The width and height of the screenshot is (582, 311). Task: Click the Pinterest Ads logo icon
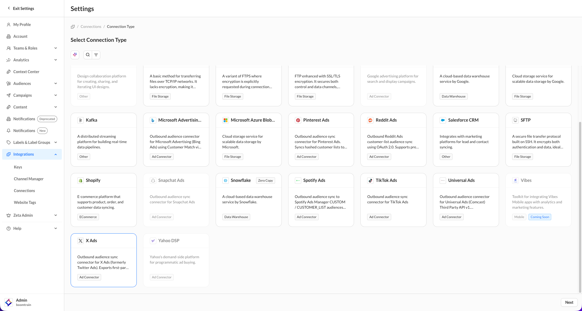tap(298, 120)
